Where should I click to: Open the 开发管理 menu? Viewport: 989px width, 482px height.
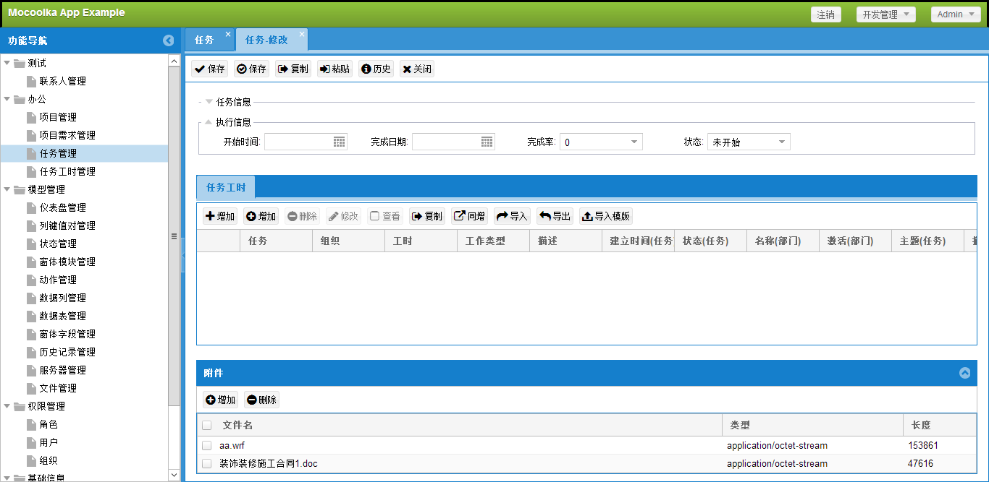(x=886, y=14)
